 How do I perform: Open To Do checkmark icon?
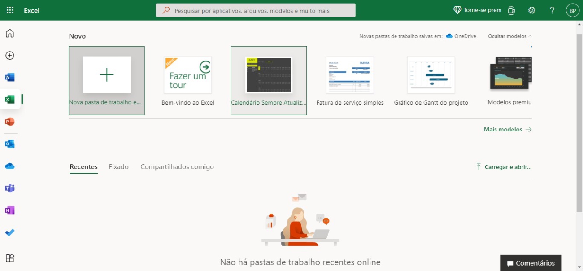(x=10, y=232)
